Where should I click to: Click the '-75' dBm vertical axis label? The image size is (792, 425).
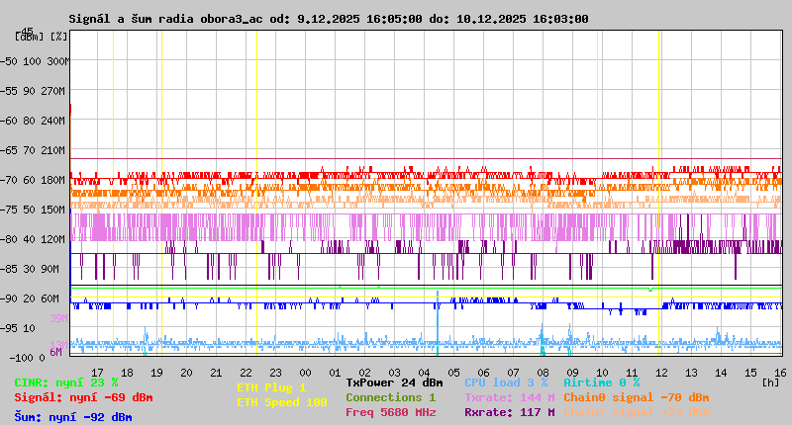pos(9,210)
